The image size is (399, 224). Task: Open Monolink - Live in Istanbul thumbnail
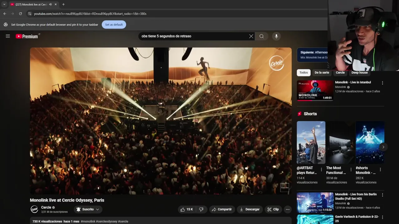click(x=315, y=91)
